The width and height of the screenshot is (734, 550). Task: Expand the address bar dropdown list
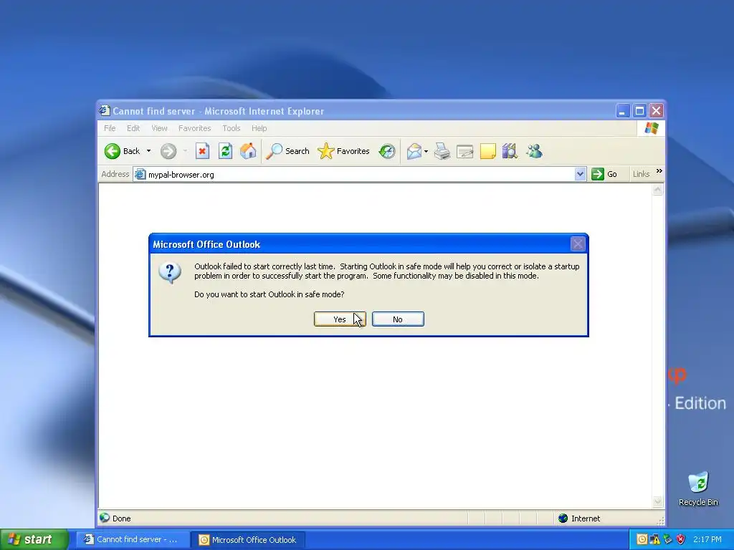[580, 174]
